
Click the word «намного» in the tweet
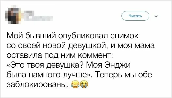(45, 75)
